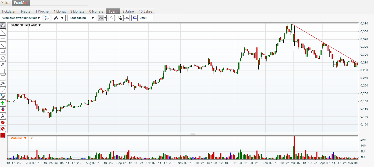
Task: Select the parallel channel line tool
Action: tap(3, 45)
